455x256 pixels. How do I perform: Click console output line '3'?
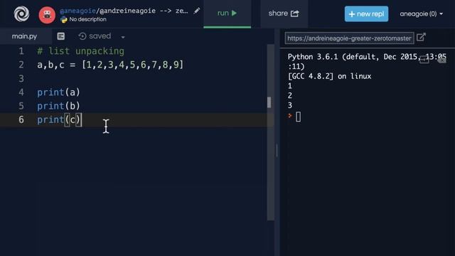coord(290,105)
